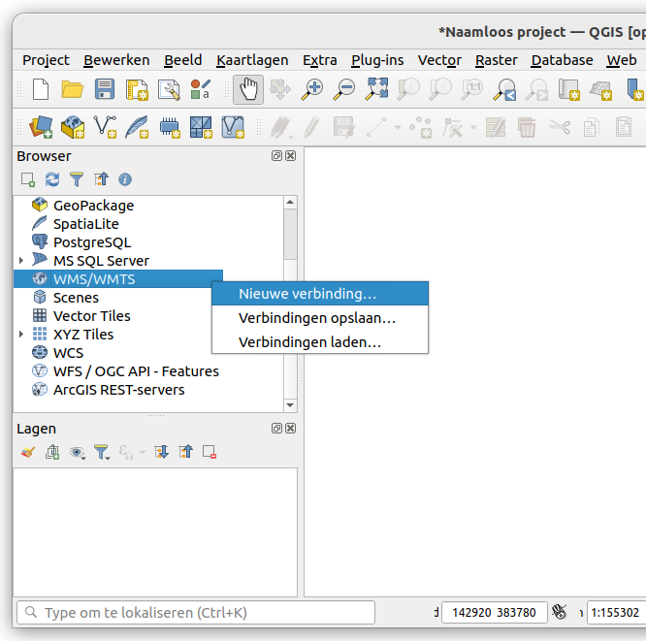Float the Browser panel

point(276,156)
